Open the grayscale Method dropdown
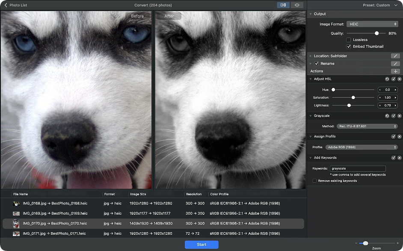 point(367,126)
